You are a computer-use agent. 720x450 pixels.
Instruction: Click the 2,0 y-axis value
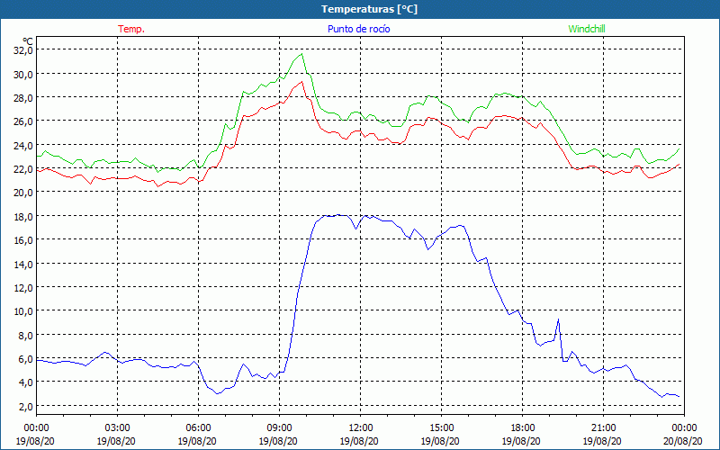[25, 407]
